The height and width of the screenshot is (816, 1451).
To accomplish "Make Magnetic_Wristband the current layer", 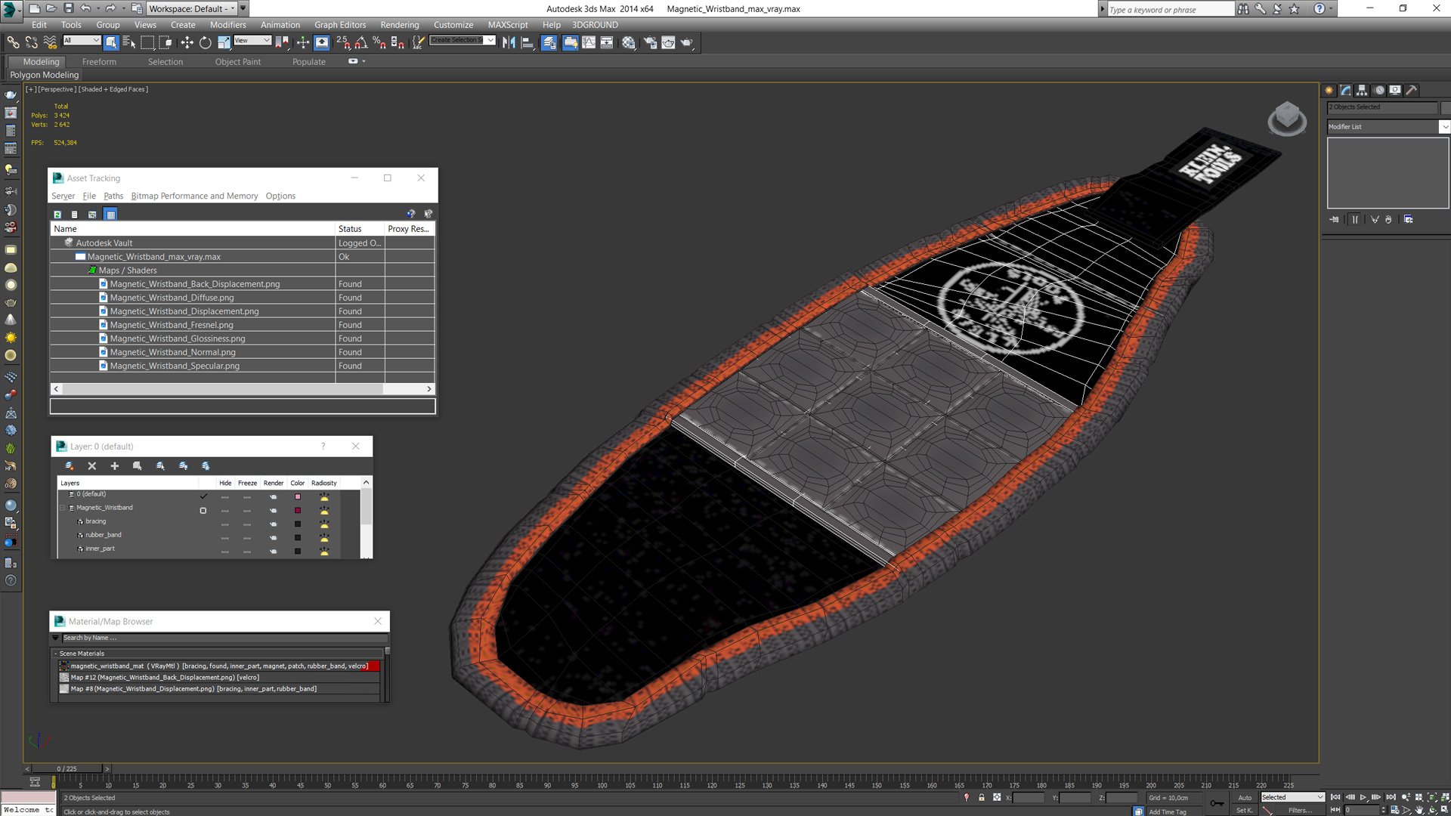I will [203, 510].
